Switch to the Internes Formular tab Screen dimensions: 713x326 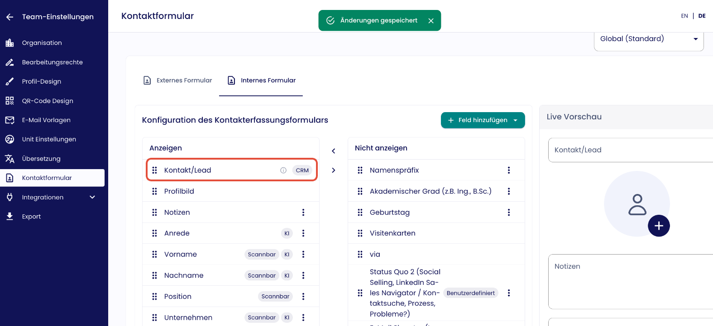[261, 80]
